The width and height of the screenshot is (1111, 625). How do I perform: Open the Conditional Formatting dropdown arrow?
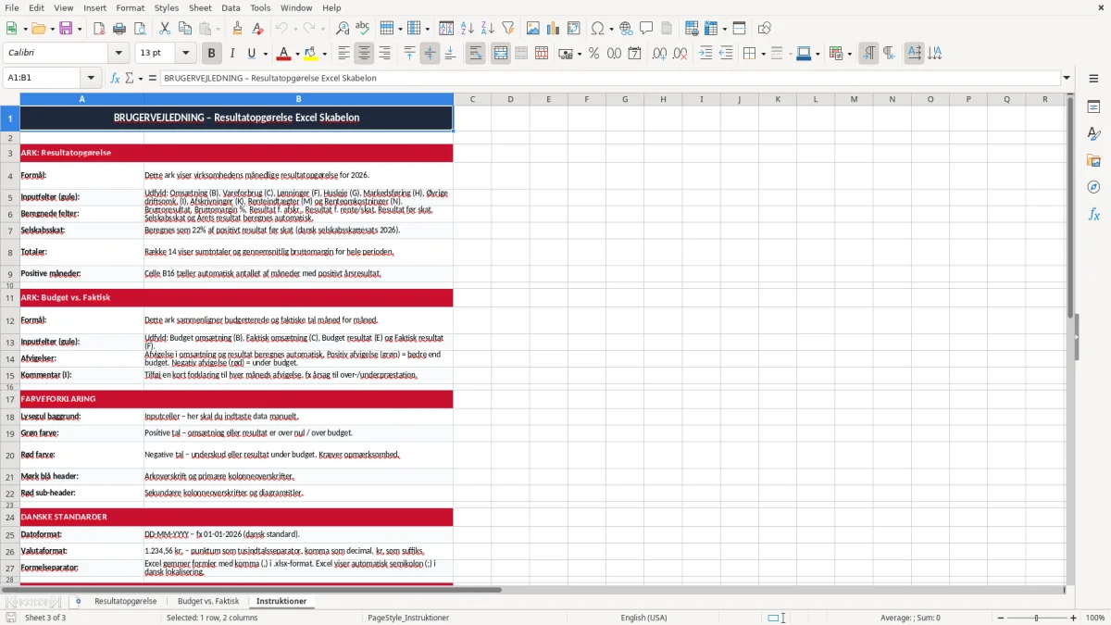coord(849,54)
